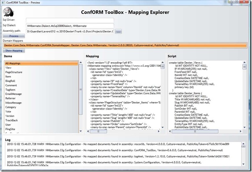Click the log entry mentioning ConfORM_ToolBox
Image resolution: width=252 pixels, height=172 pixels.
tap(115, 150)
